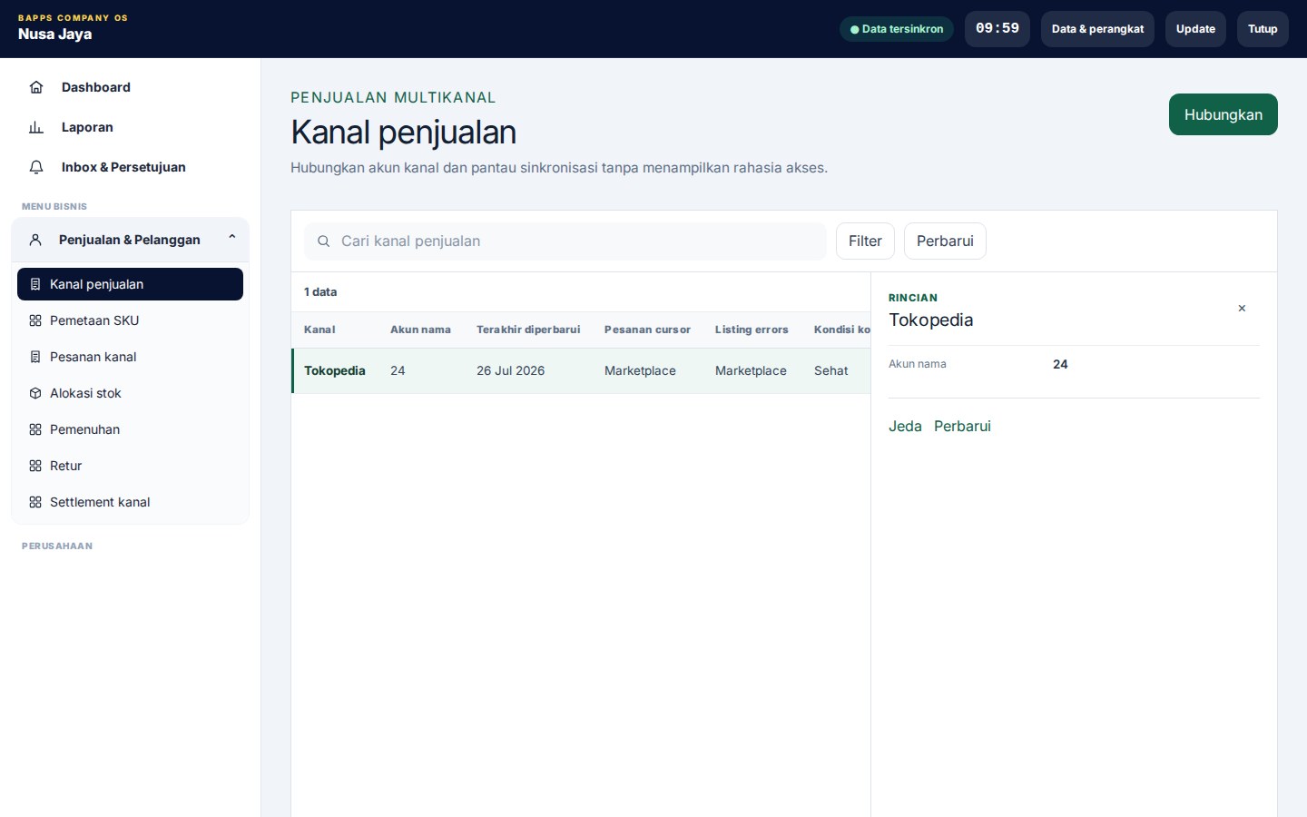Click the Update button in top bar
The width and height of the screenshot is (1307, 817).
[x=1195, y=29]
